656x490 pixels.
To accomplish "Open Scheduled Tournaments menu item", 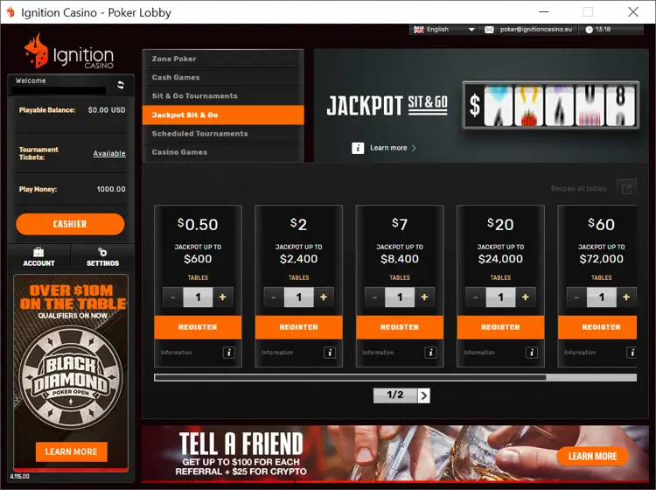I will tap(223, 134).
